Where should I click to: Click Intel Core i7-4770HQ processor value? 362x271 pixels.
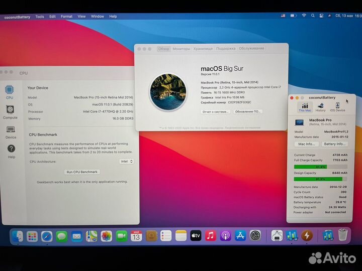pos(108,111)
